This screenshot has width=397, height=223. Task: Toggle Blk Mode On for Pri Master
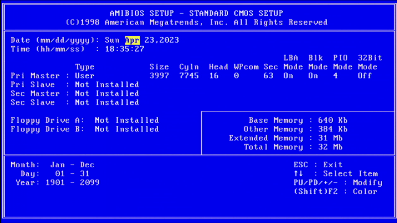[x=313, y=76]
